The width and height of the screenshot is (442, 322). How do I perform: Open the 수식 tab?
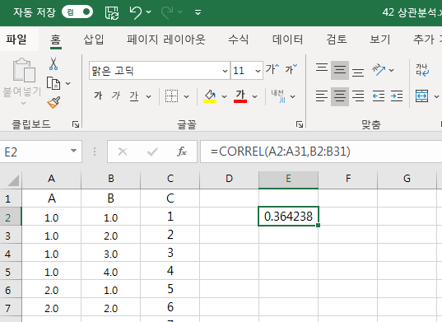pos(238,39)
